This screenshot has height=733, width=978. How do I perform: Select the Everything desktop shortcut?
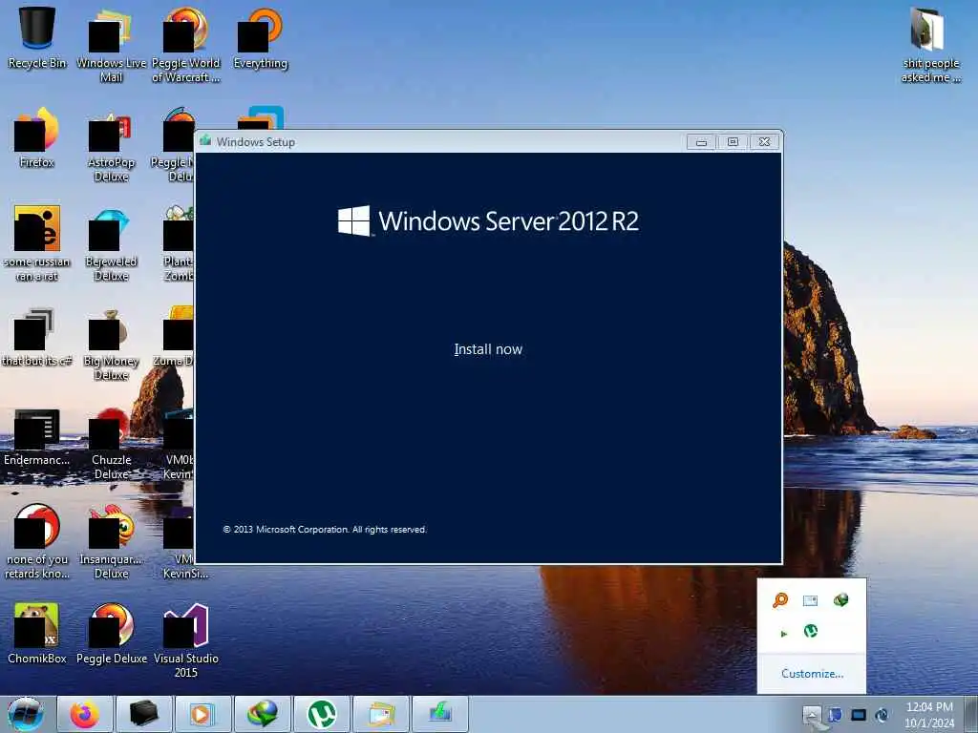[x=260, y=37]
